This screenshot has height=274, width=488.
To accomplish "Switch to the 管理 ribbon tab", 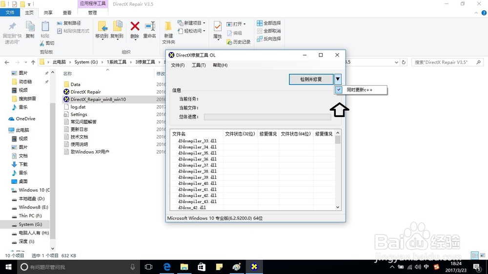I will 92,13.
